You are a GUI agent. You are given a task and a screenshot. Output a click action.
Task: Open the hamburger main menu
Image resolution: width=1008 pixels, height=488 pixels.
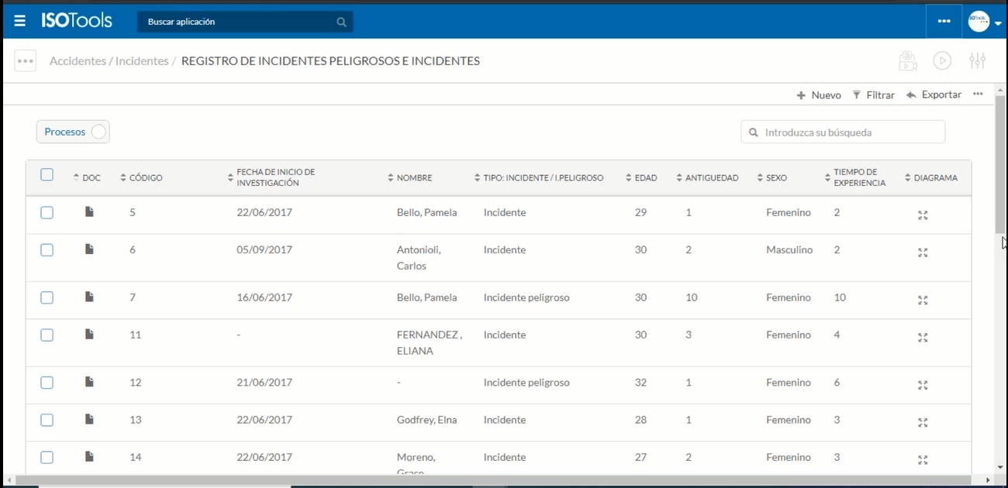19,21
